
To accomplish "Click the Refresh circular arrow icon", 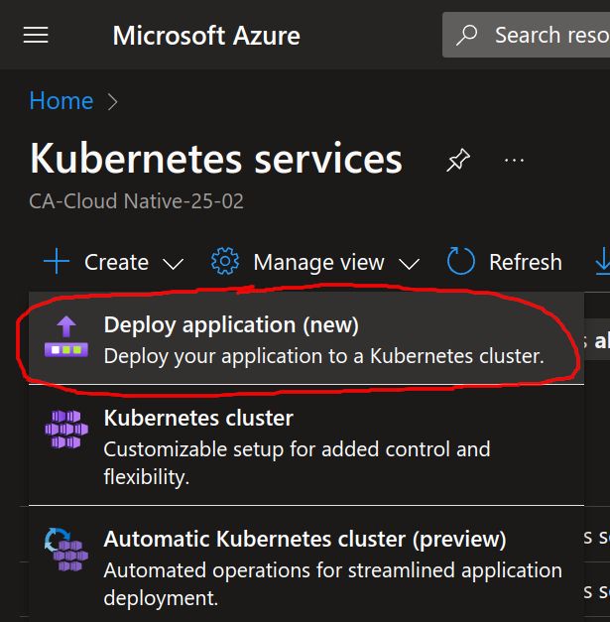I will pyautogui.click(x=460, y=261).
